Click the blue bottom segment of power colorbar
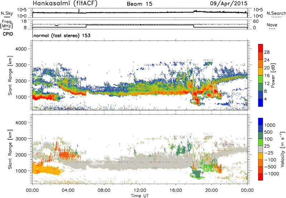 click(x=261, y=103)
